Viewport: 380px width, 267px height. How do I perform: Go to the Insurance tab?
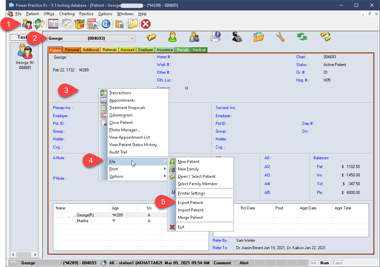click(165, 50)
